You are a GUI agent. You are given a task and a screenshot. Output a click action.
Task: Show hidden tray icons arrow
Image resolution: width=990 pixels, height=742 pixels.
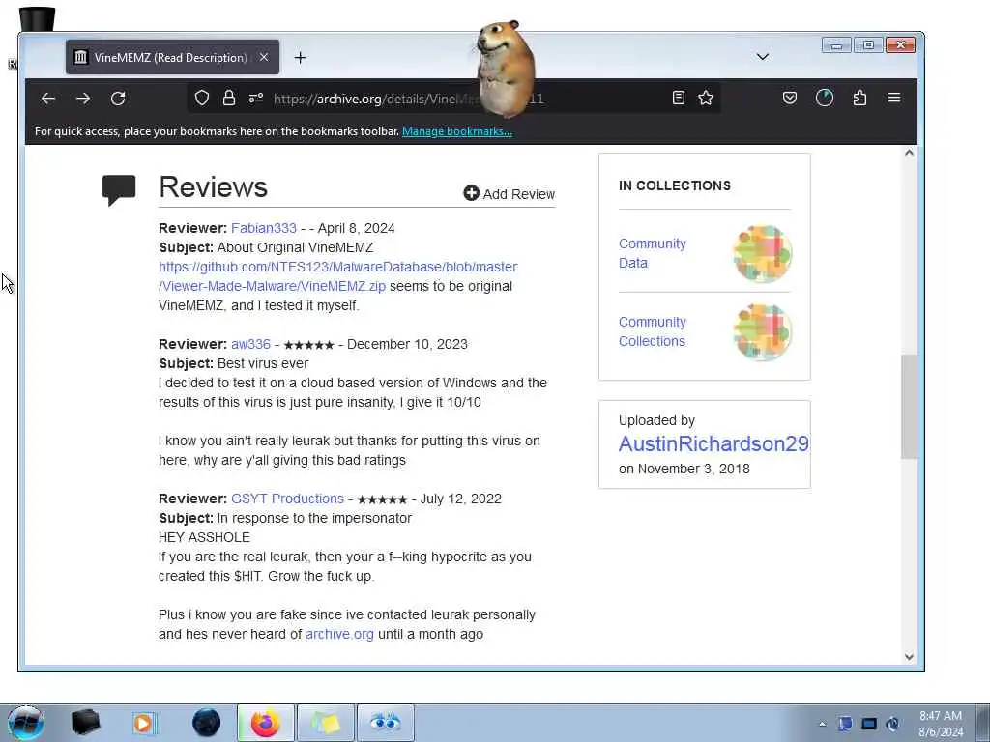pos(822,725)
